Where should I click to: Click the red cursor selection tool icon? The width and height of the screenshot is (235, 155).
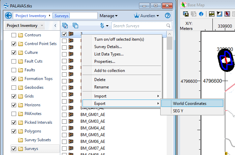click(x=227, y=14)
